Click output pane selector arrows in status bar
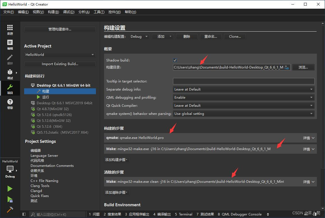Screen dimensions: 325x218 click(x=268, y=214)
